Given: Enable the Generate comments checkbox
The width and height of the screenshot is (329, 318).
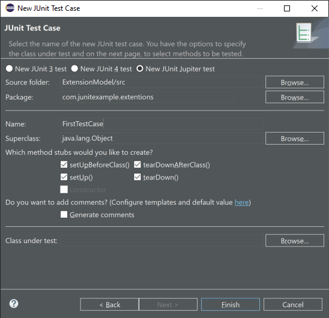Looking at the screenshot, I should (64, 214).
